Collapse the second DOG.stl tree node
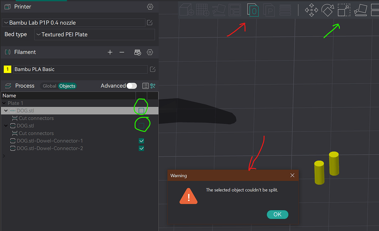379x231 pixels. click(x=6, y=126)
